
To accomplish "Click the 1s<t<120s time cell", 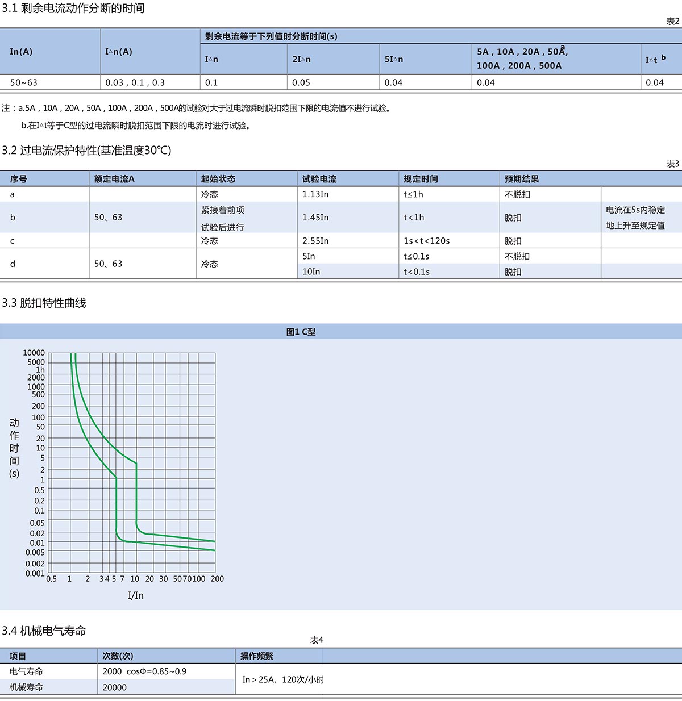I will [x=426, y=241].
